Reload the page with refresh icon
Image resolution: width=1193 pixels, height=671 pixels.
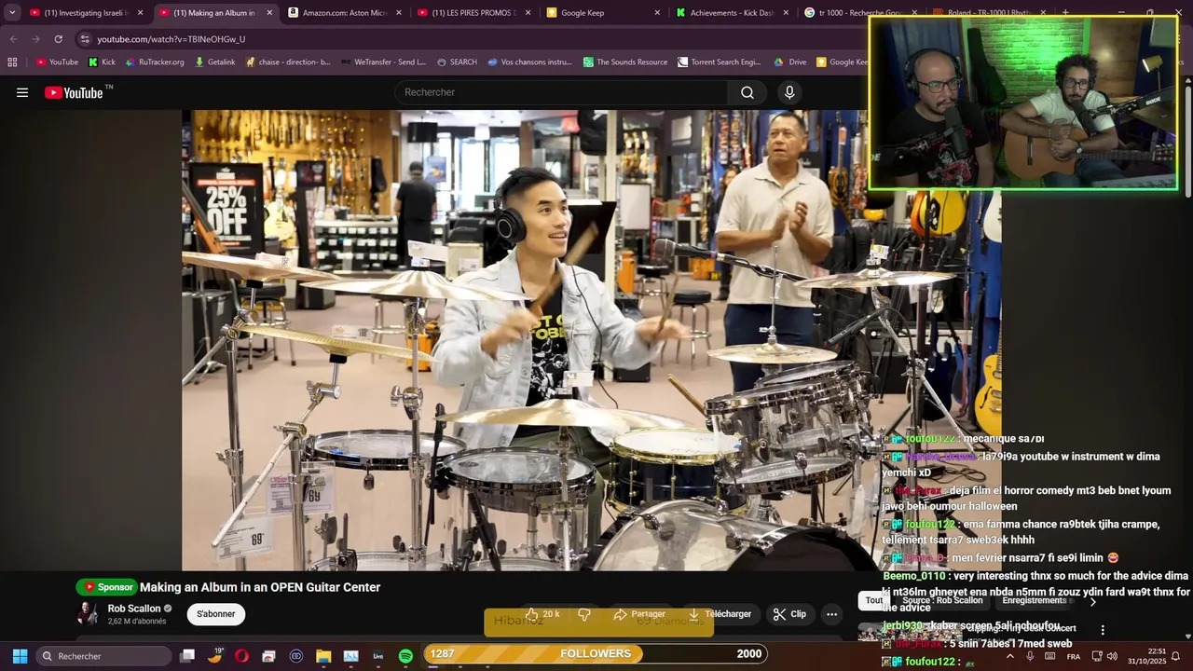[x=58, y=39]
